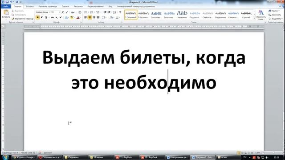Decrease paragraph indent
The width and height of the screenshot is (285, 160).
105,12
